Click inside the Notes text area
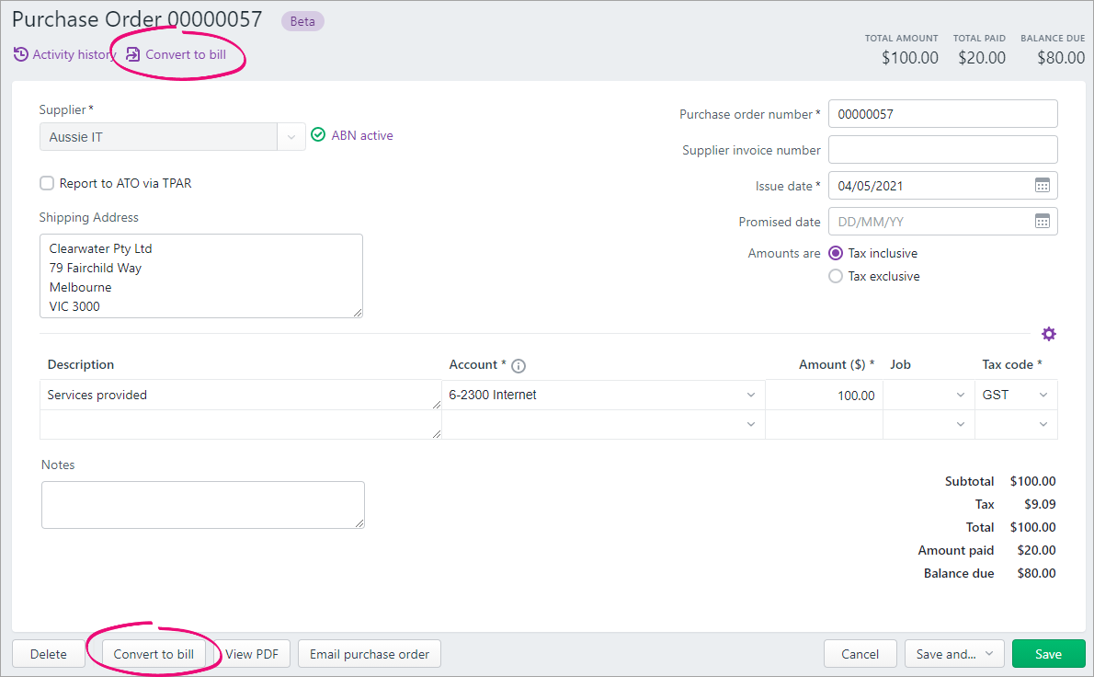 click(x=202, y=505)
